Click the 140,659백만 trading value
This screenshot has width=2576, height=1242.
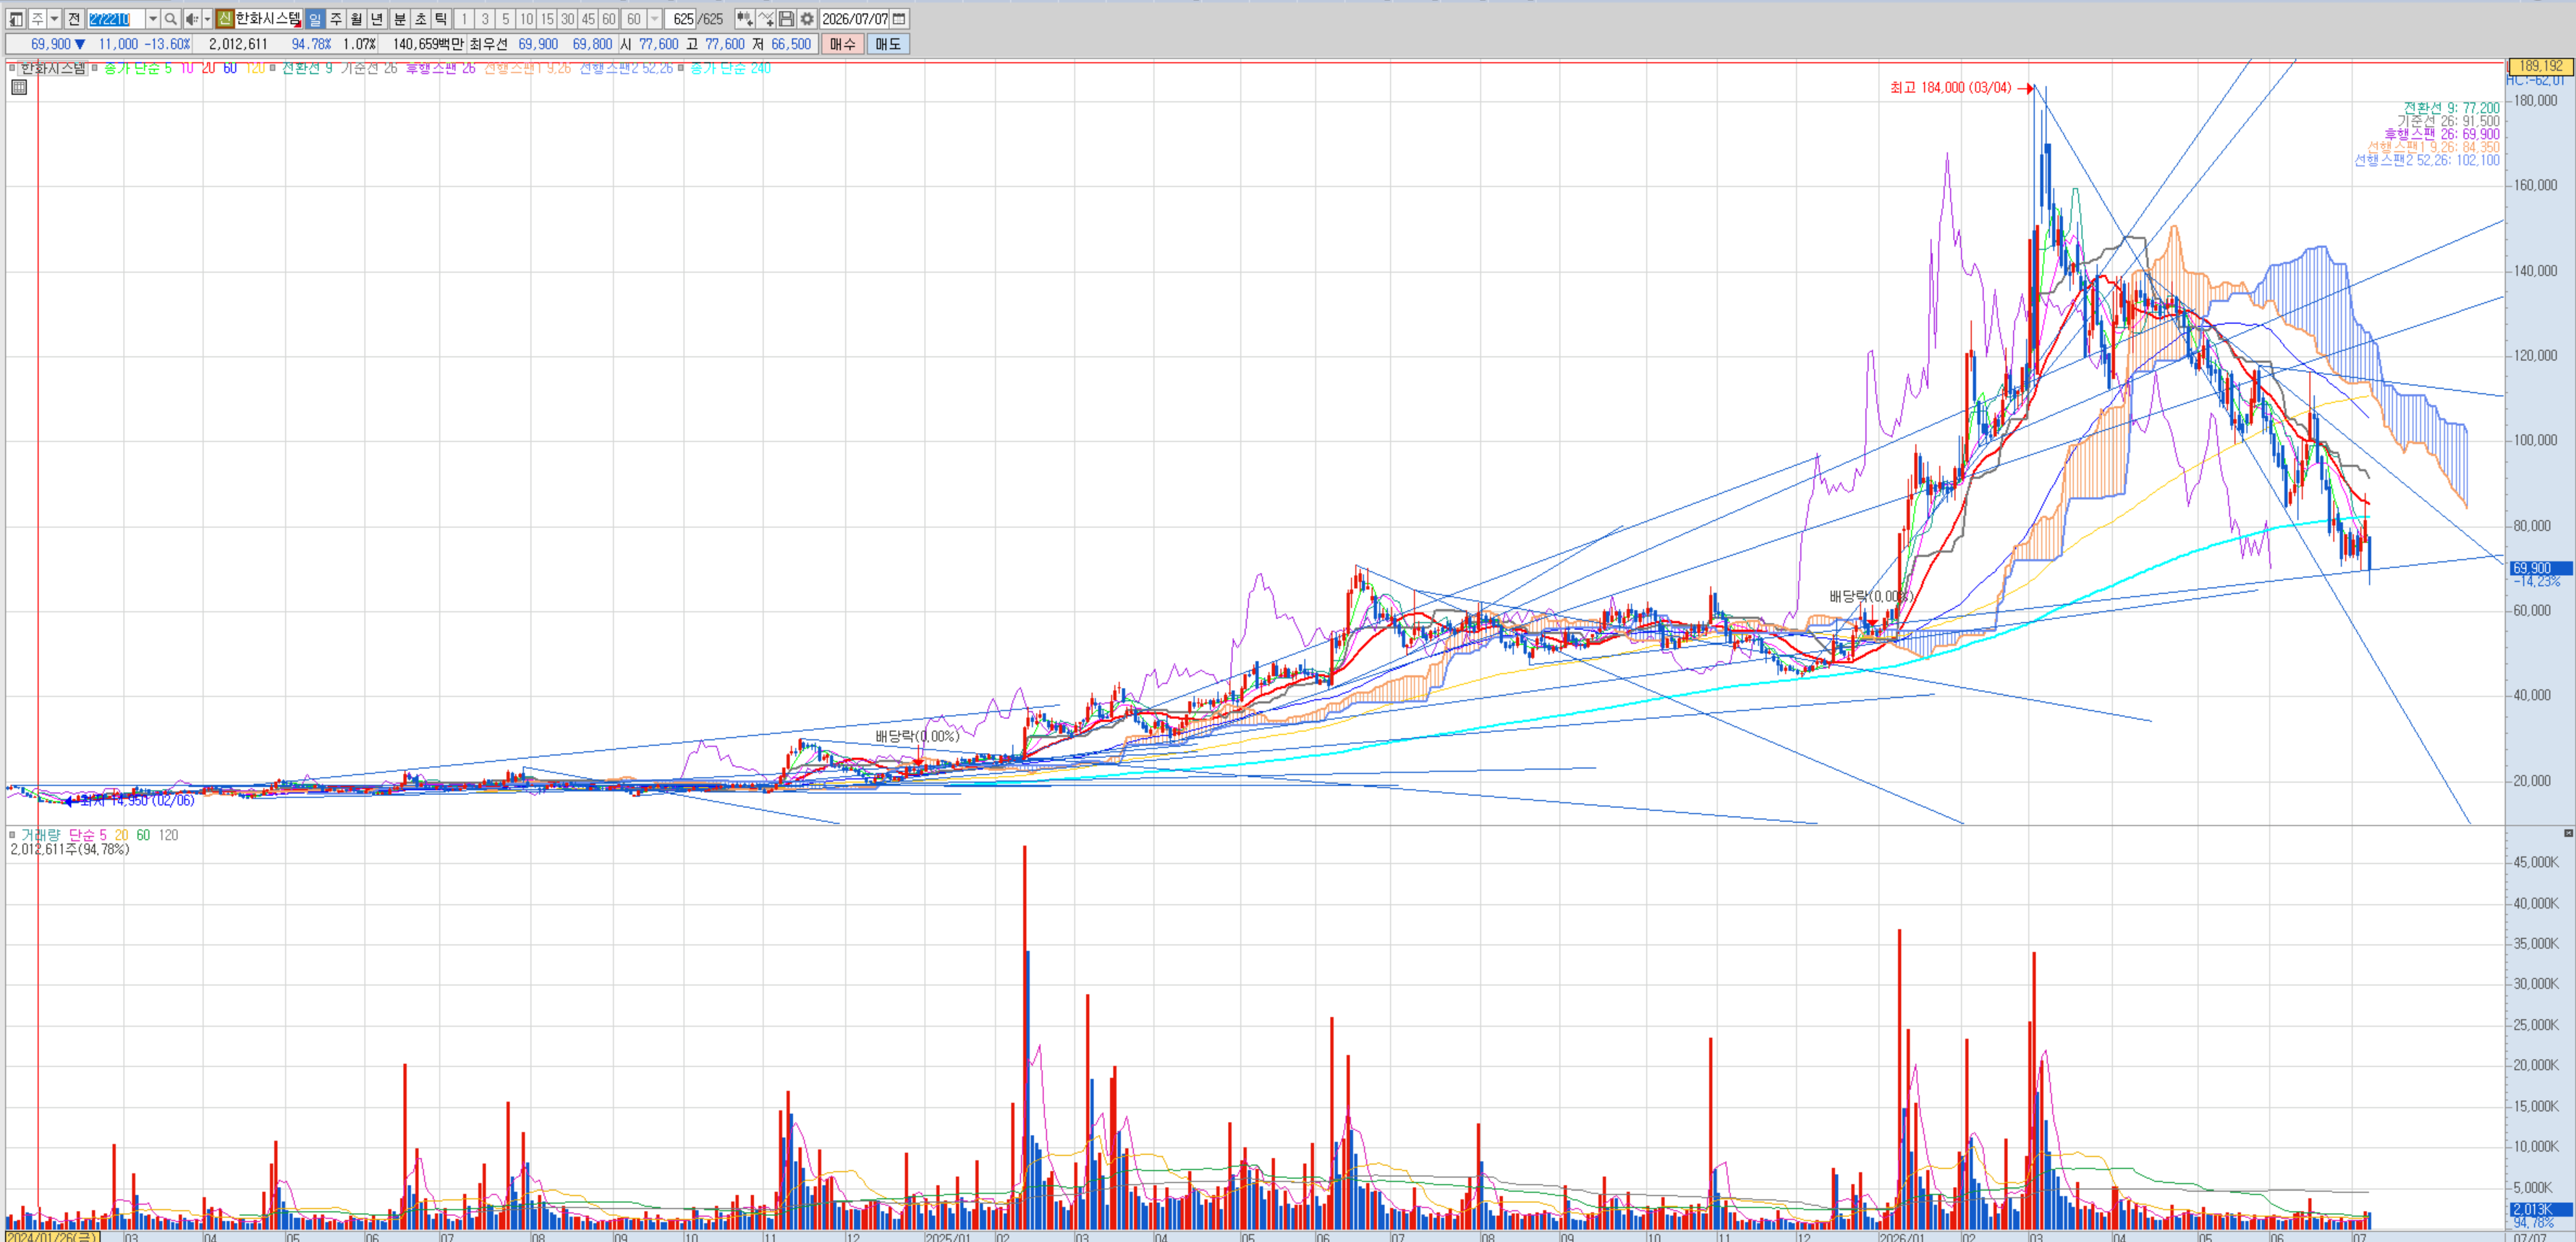point(428,44)
